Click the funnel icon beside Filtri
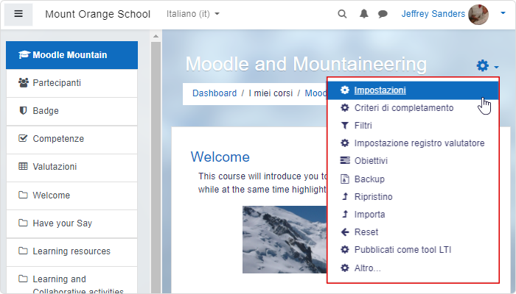This screenshot has height=294, width=516. 344,126
